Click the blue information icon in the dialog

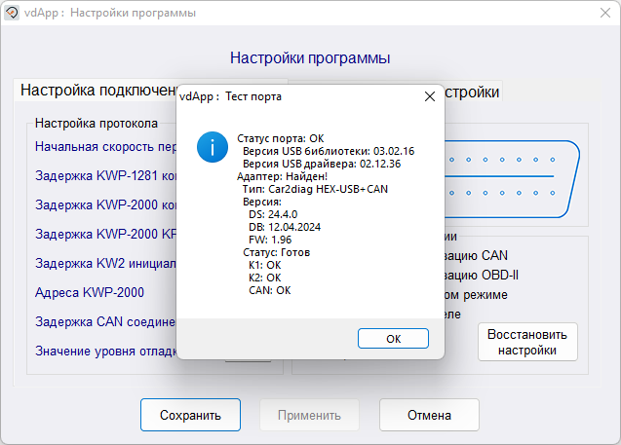[212, 148]
